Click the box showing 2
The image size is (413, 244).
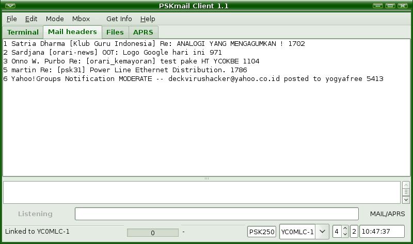pos(354,232)
